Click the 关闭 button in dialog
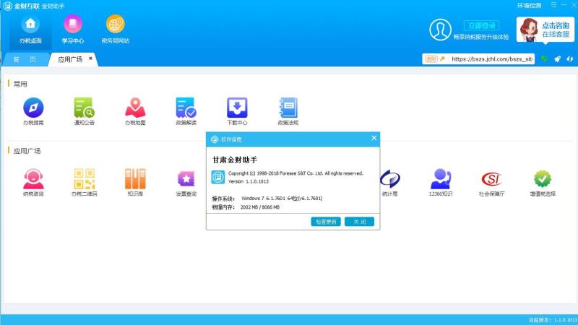The width and height of the screenshot is (578, 325). pyautogui.click(x=359, y=222)
